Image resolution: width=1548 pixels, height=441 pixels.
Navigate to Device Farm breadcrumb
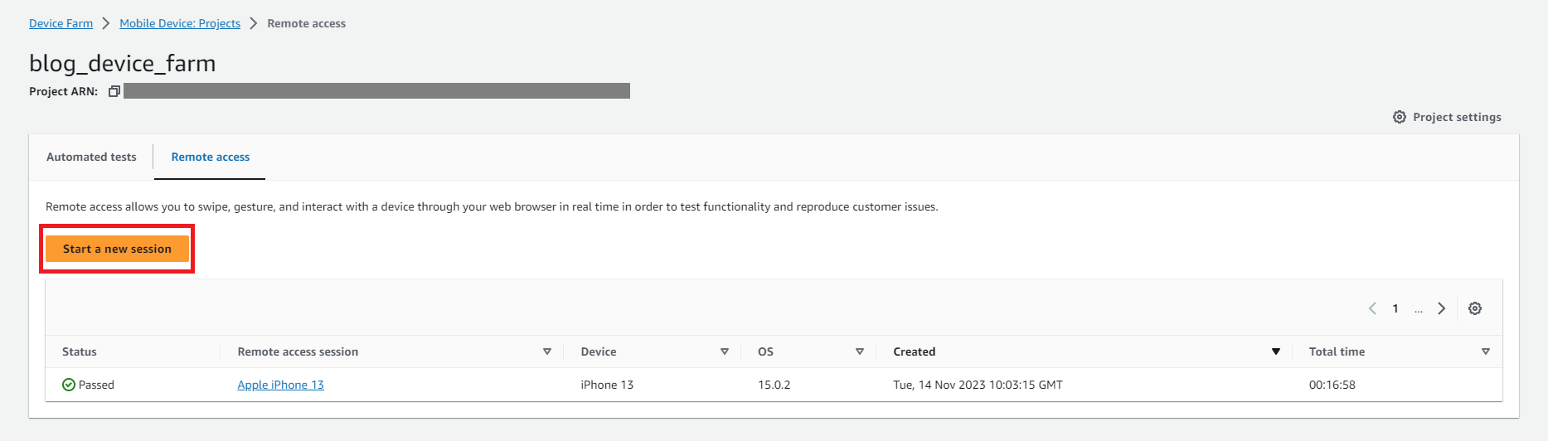coord(61,23)
